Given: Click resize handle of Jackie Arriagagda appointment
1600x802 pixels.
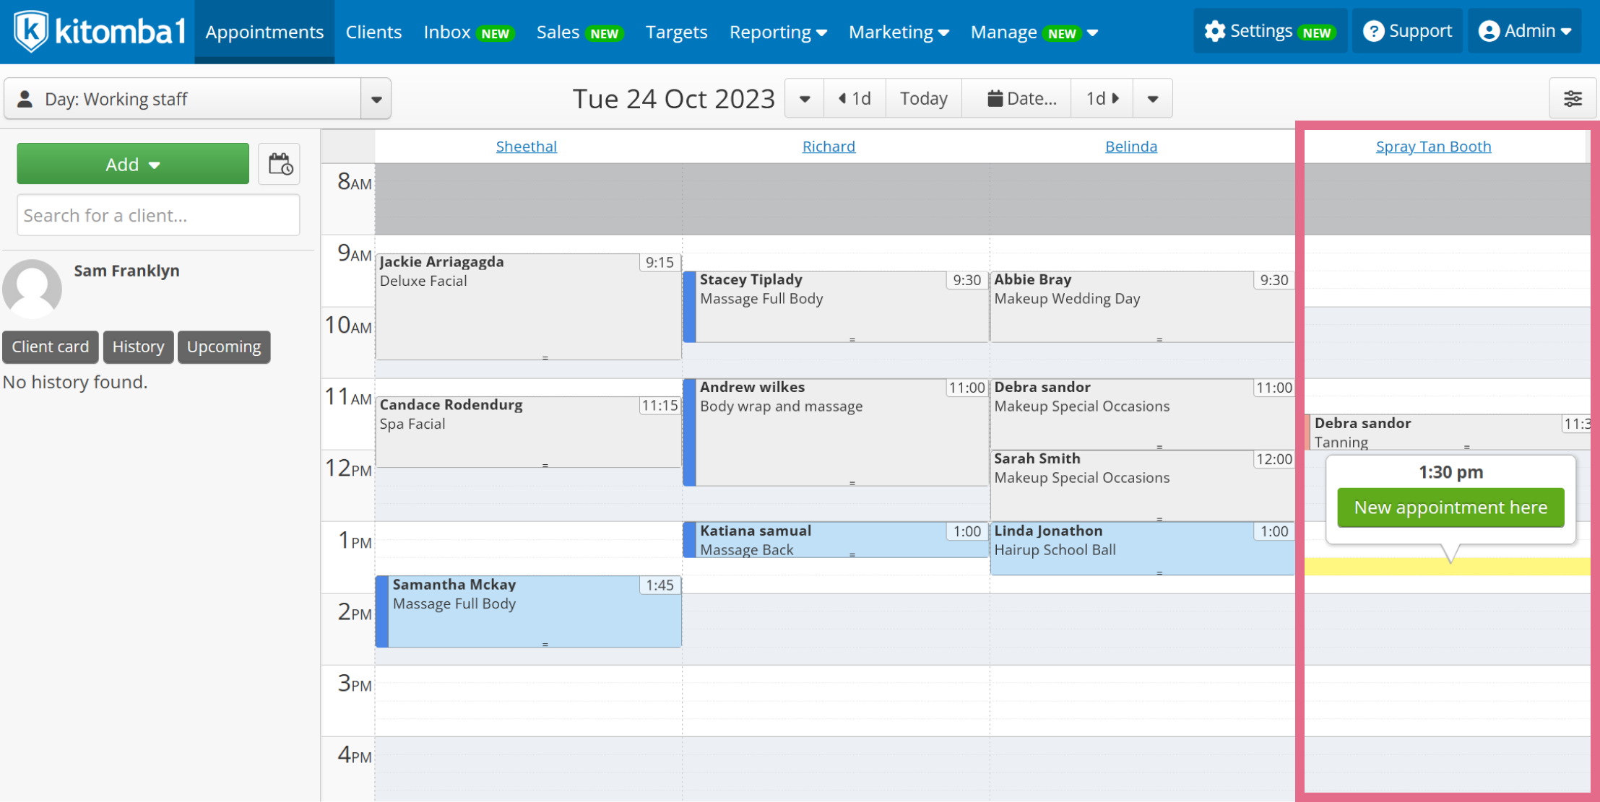Looking at the screenshot, I should (545, 357).
